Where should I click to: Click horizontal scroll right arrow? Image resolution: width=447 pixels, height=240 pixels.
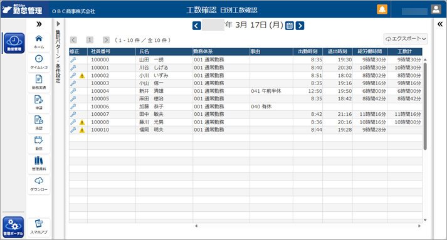point(419,226)
